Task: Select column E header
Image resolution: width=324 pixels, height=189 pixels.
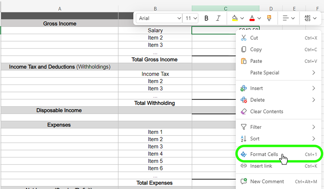Action: tap(294, 9)
